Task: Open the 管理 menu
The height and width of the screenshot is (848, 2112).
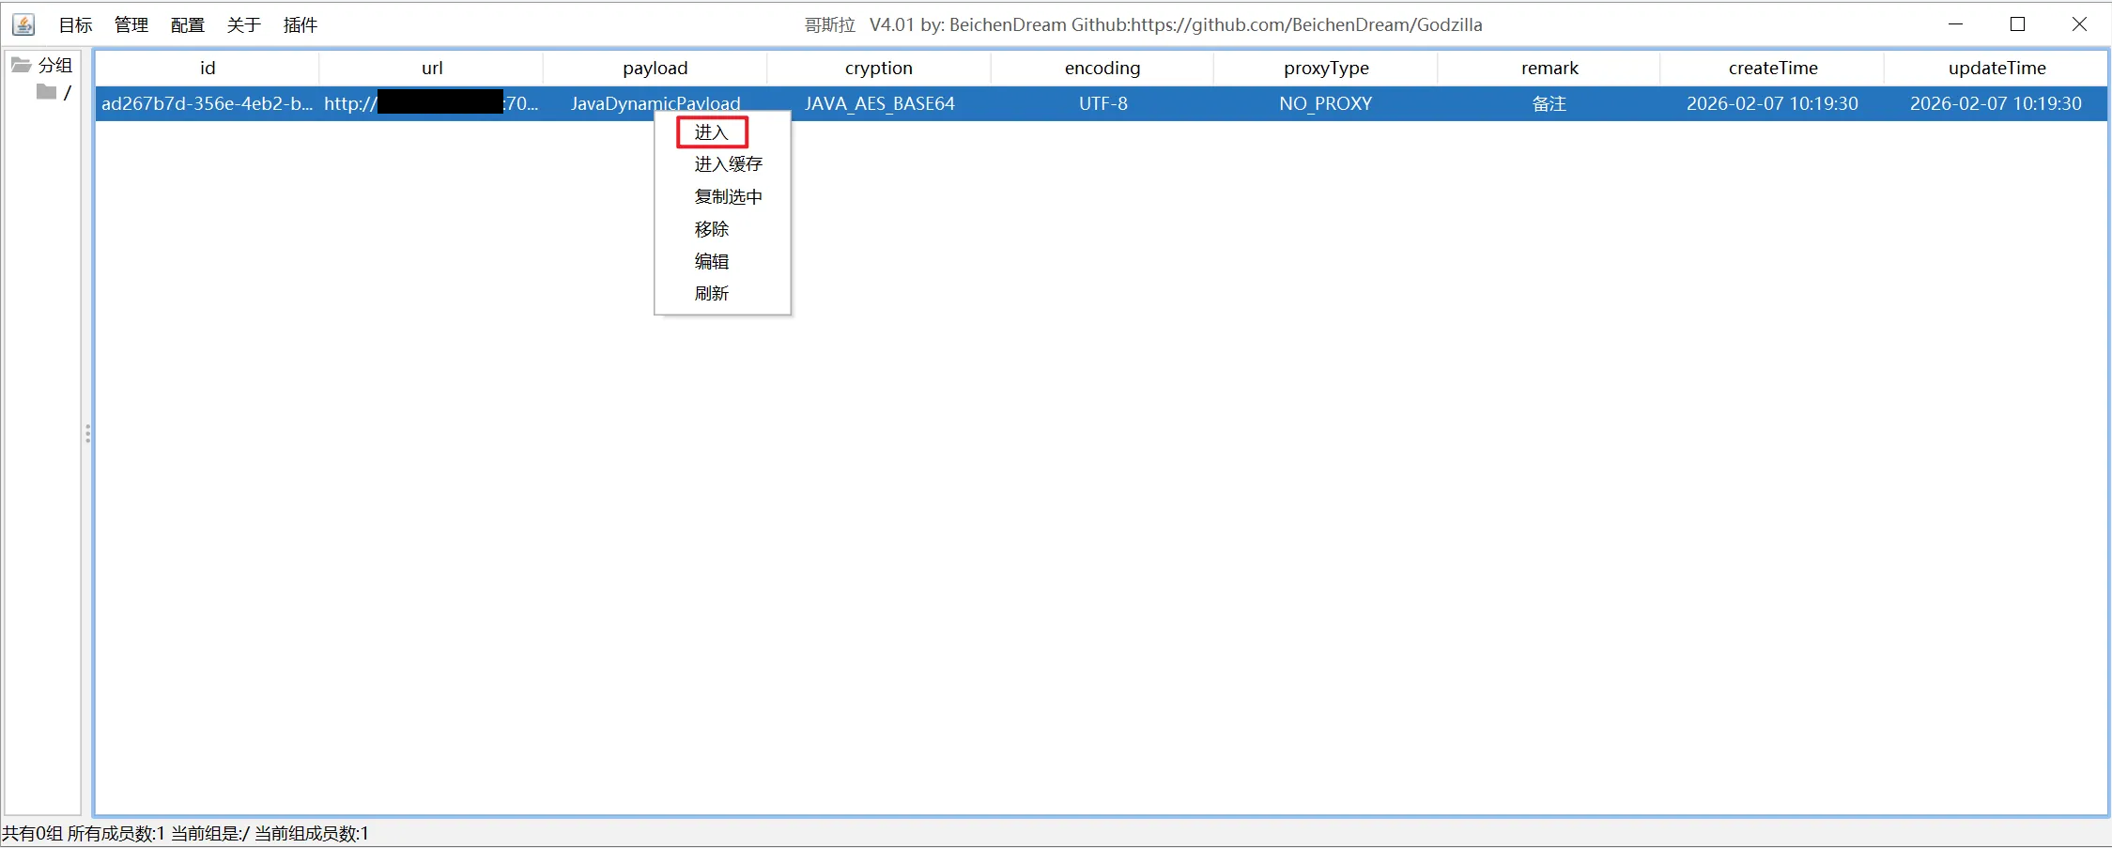Action: coord(131,25)
